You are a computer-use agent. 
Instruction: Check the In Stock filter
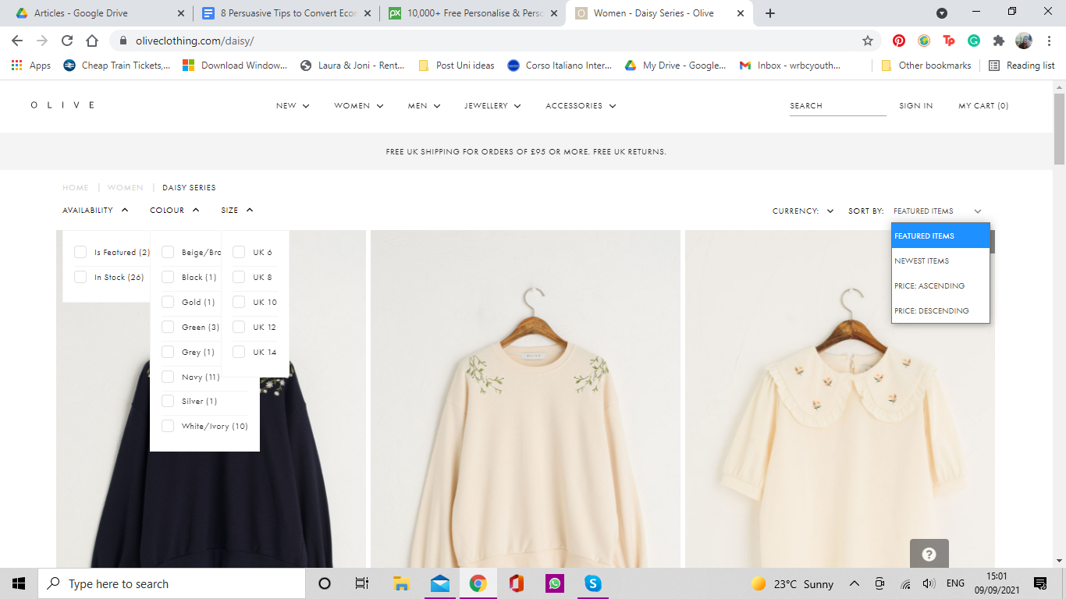pyautogui.click(x=80, y=276)
